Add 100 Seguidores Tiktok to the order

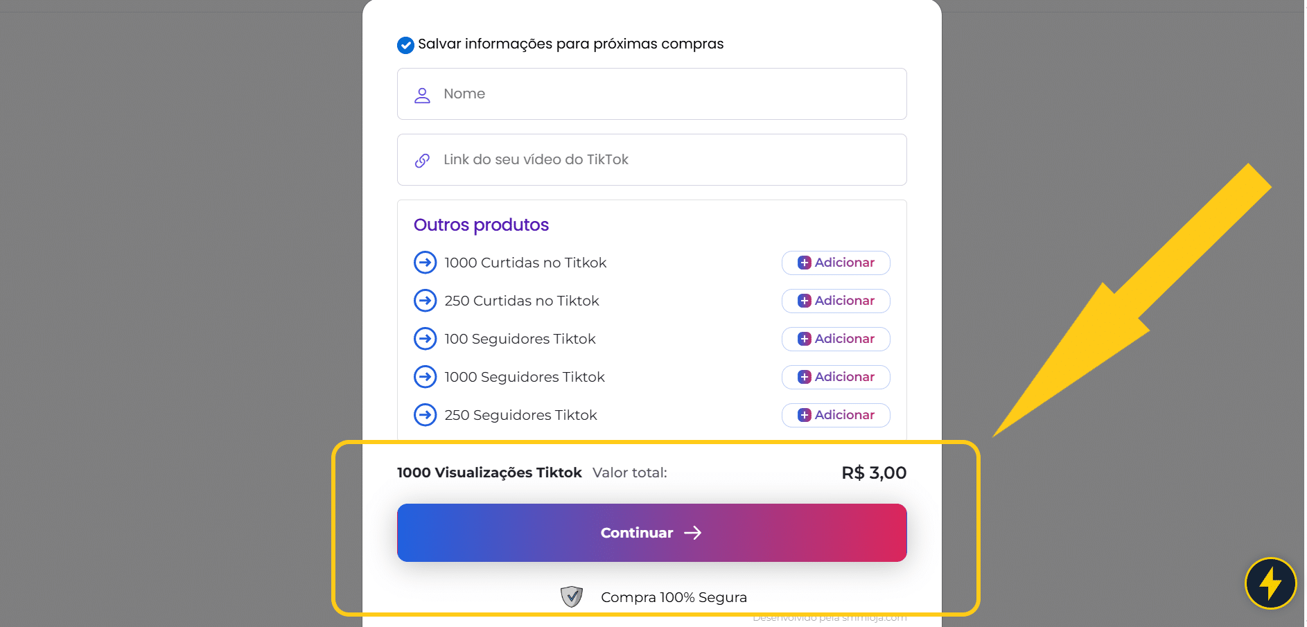click(x=836, y=339)
